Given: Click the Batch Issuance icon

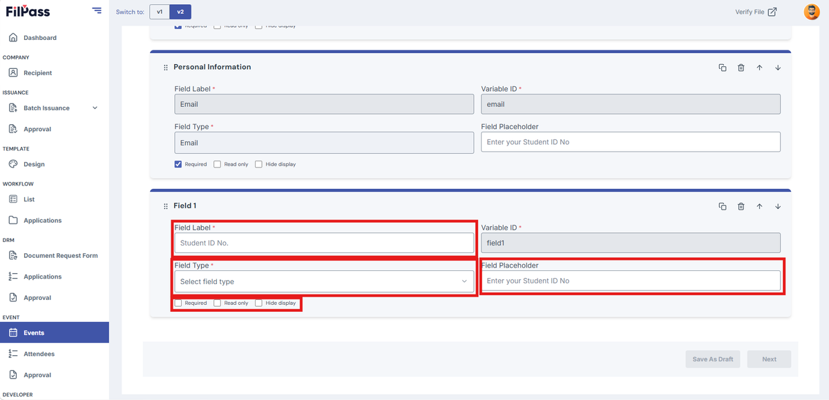Looking at the screenshot, I should pyautogui.click(x=13, y=108).
